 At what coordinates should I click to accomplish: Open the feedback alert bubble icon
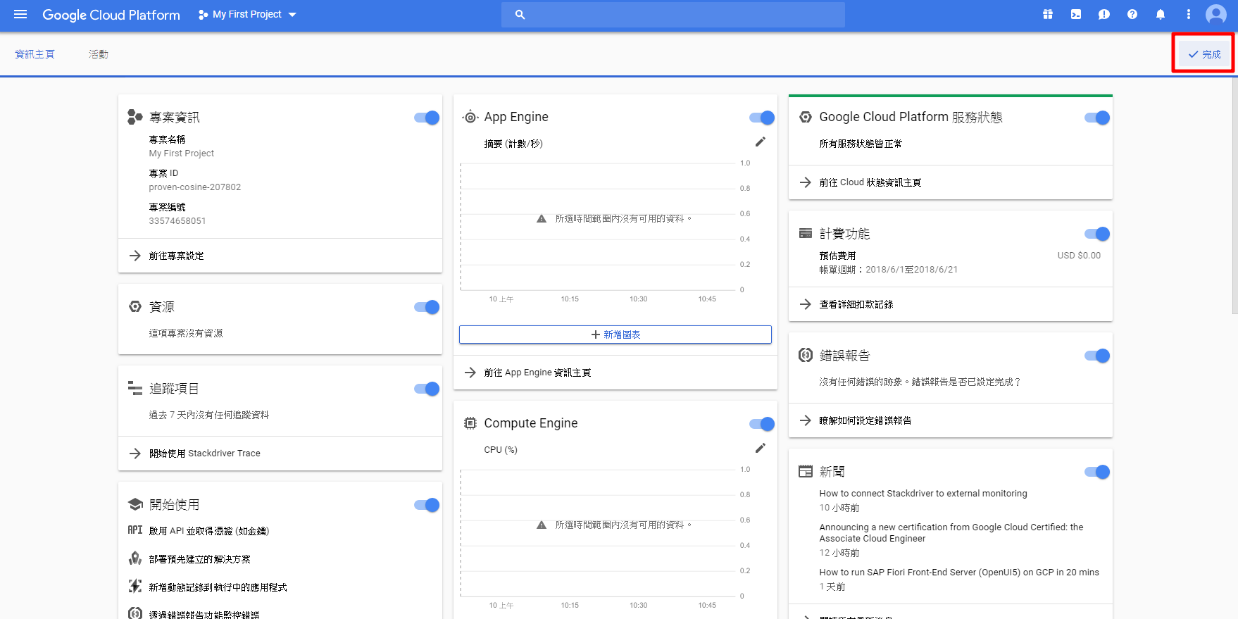pyautogui.click(x=1104, y=14)
